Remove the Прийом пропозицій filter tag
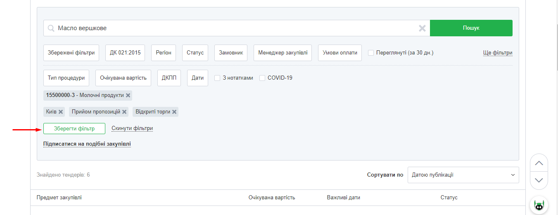This screenshot has width=558, height=215. 124,112
